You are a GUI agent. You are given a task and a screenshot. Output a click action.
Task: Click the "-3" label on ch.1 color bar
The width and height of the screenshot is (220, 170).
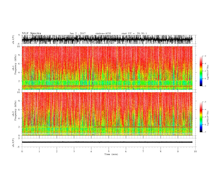[205, 56]
